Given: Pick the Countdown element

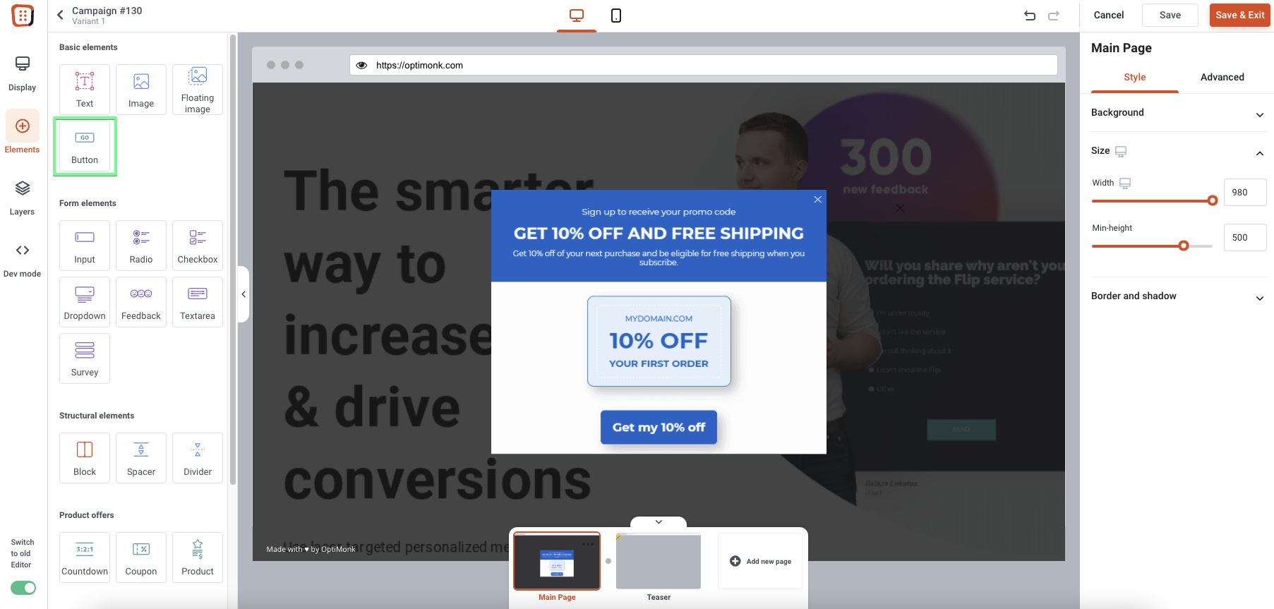Looking at the screenshot, I should (85, 557).
